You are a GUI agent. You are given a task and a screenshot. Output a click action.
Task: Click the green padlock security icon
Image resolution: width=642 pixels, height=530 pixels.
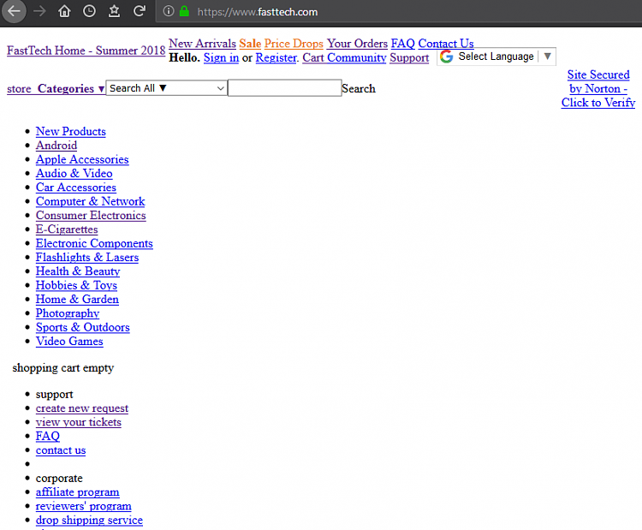(184, 11)
